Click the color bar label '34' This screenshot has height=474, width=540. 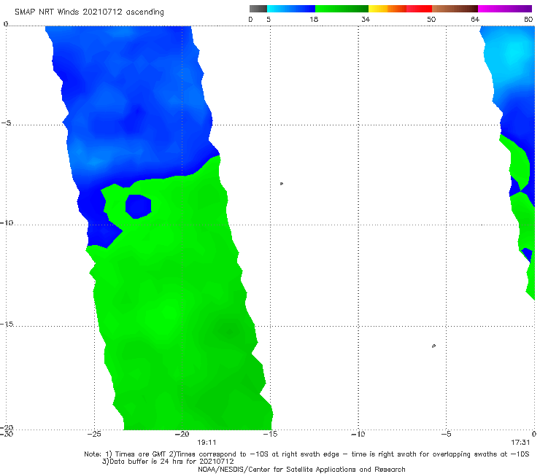pos(366,19)
